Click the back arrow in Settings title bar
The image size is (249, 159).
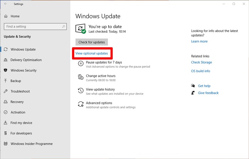tap(6, 4)
